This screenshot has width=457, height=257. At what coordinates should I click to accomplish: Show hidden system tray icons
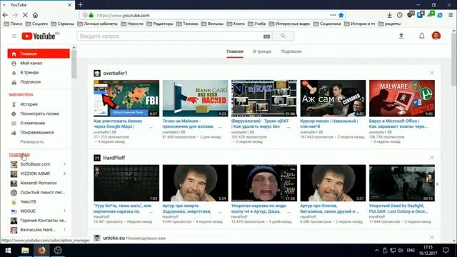(x=376, y=251)
